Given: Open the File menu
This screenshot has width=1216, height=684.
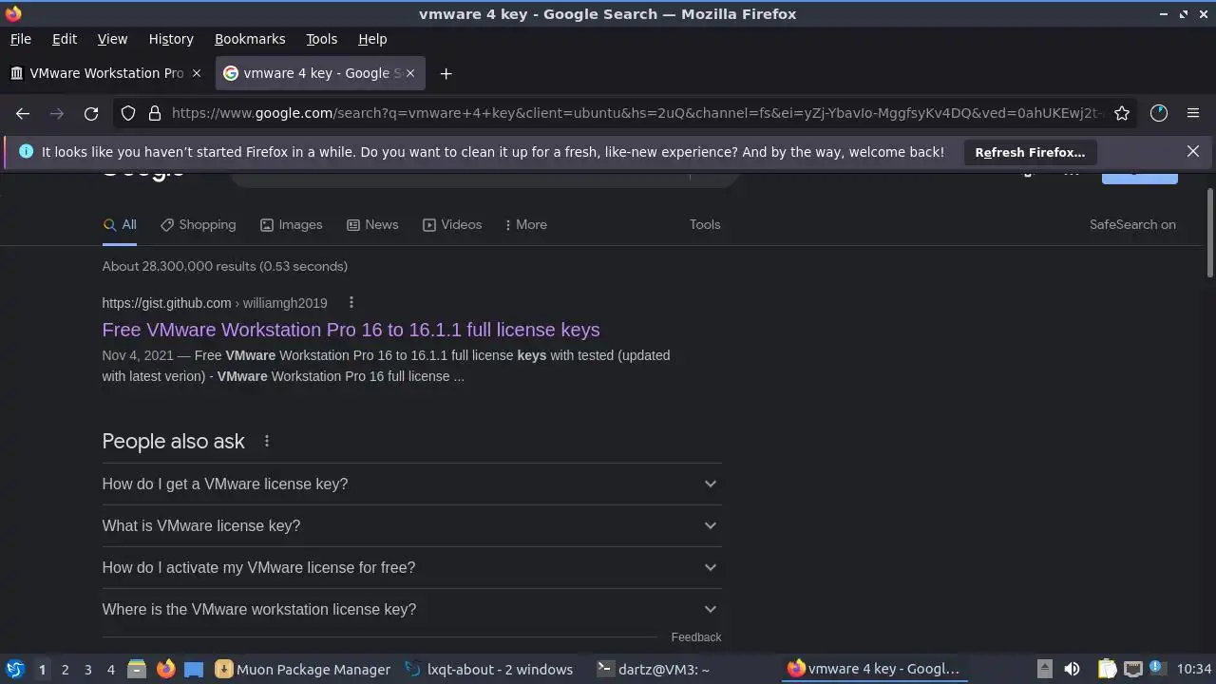Looking at the screenshot, I should tap(21, 39).
